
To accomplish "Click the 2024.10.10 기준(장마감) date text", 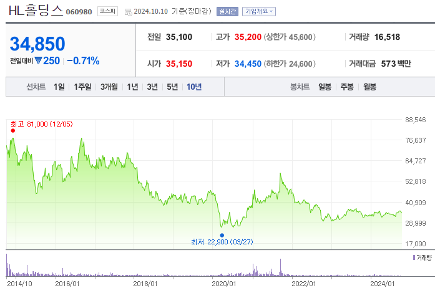I will pyautogui.click(x=172, y=11).
